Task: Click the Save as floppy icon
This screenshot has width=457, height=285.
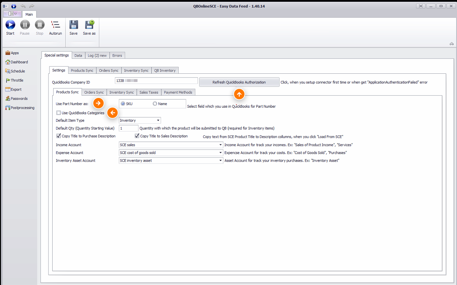Action: click(x=89, y=25)
